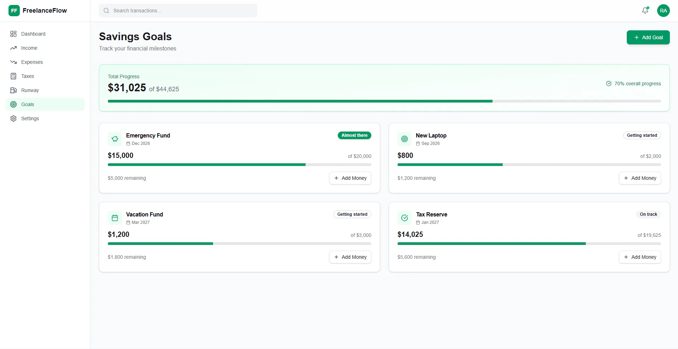The height and width of the screenshot is (349, 678).
Task: Open the Dashboard menu item
Action: click(45, 34)
